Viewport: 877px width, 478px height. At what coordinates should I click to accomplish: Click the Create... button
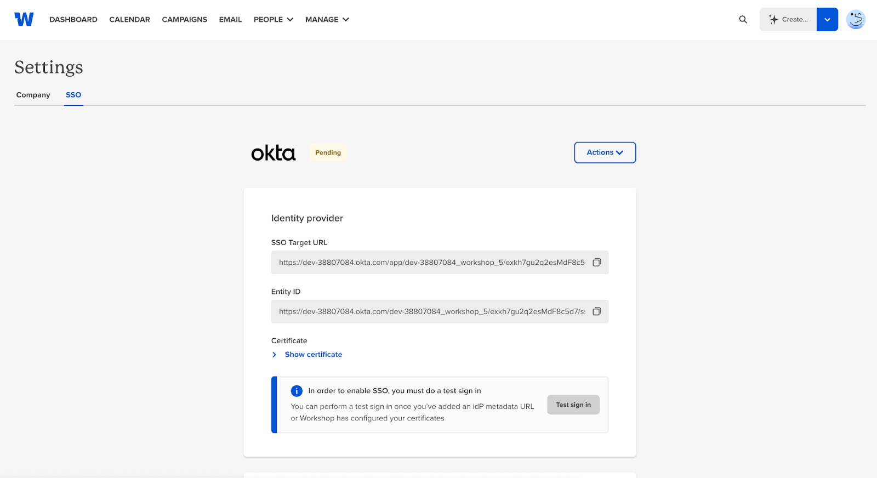click(x=788, y=19)
